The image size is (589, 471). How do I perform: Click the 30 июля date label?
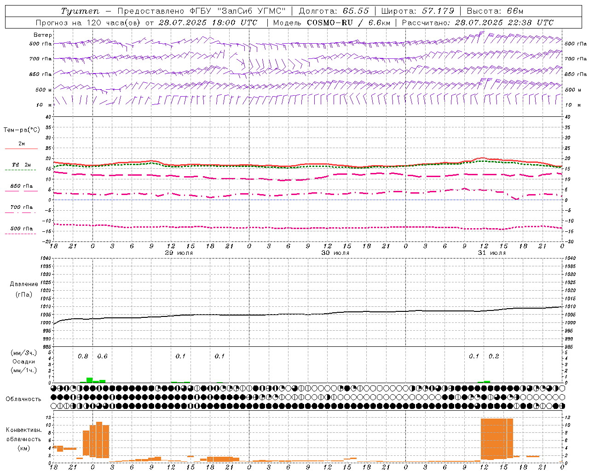[335, 253]
